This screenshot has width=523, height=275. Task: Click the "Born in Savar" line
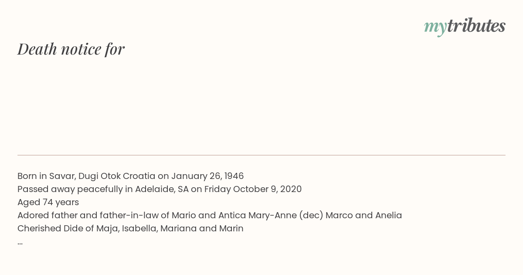pyautogui.click(x=131, y=176)
